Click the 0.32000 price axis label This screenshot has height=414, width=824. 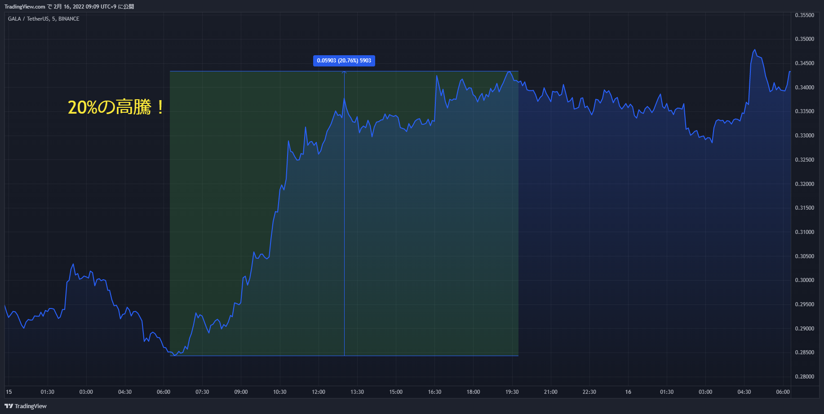[805, 184]
